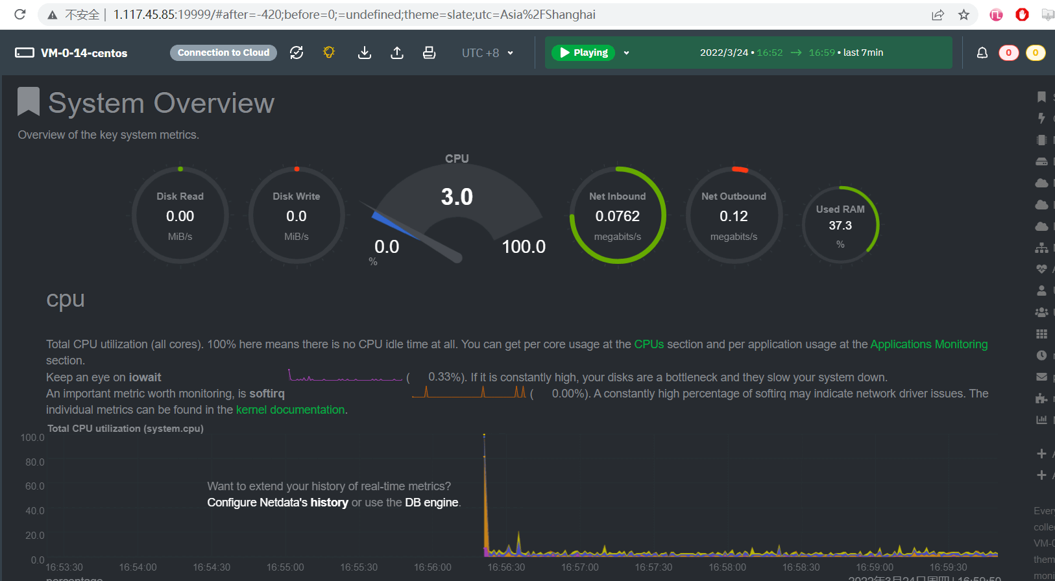Click the print dashboard icon
This screenshot has width=1055, height=581.
(429, 53)
